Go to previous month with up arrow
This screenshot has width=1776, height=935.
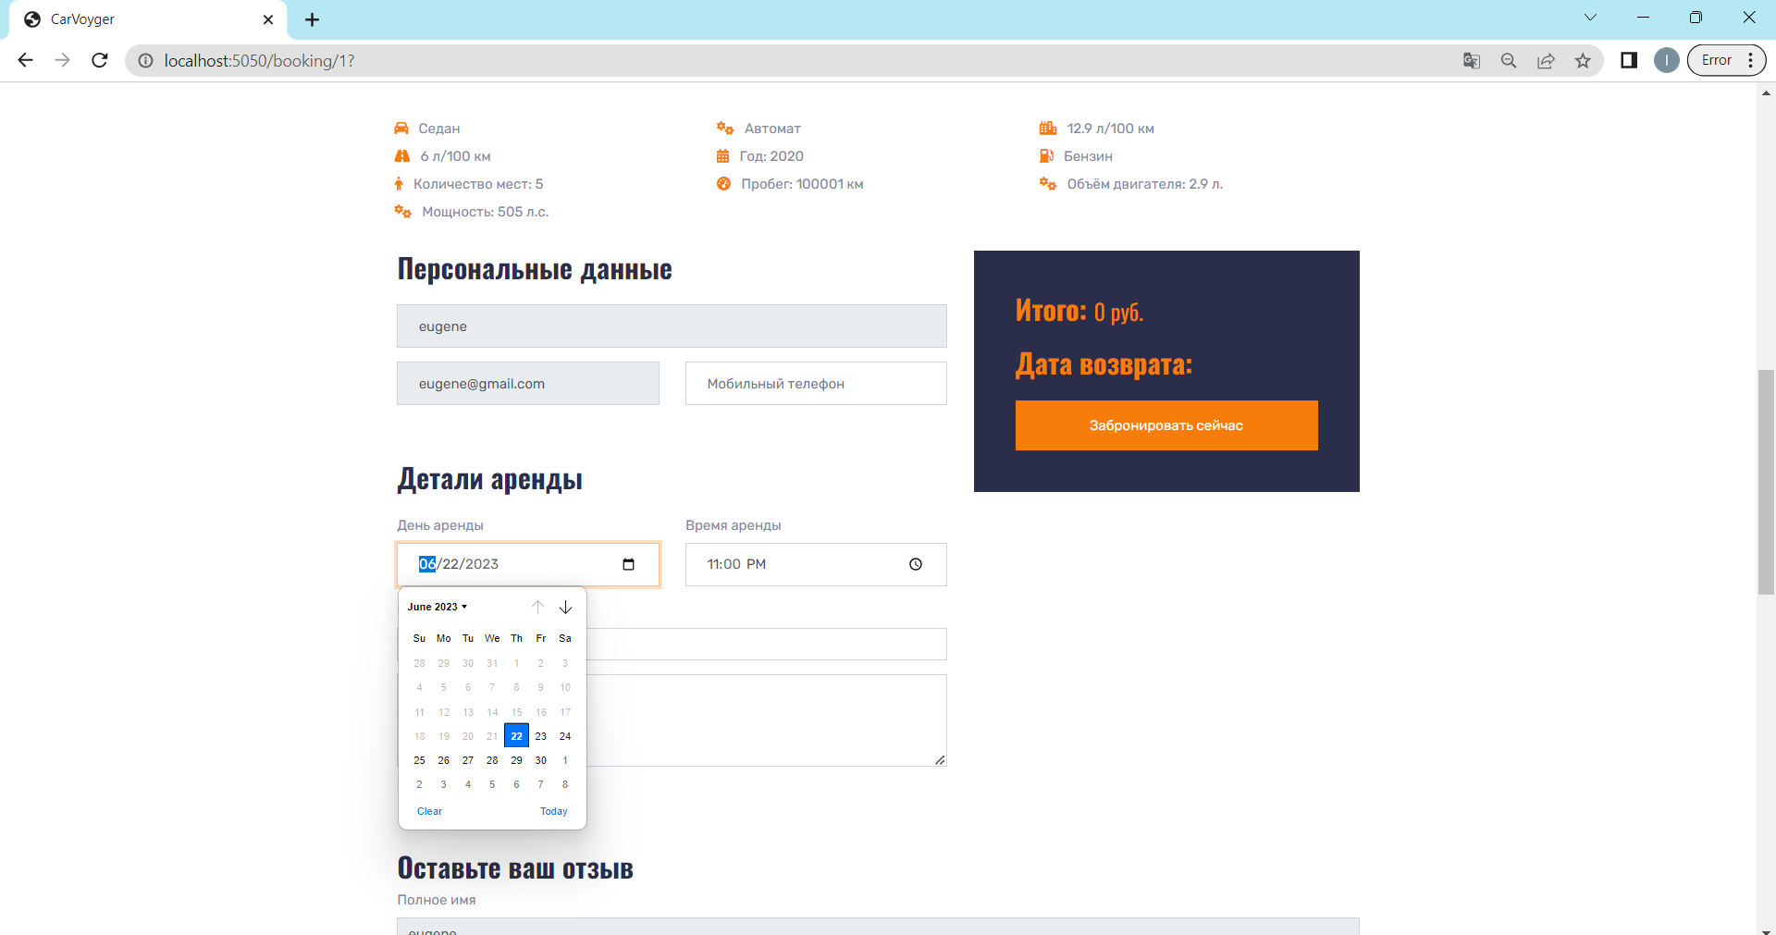coord(537,607)
